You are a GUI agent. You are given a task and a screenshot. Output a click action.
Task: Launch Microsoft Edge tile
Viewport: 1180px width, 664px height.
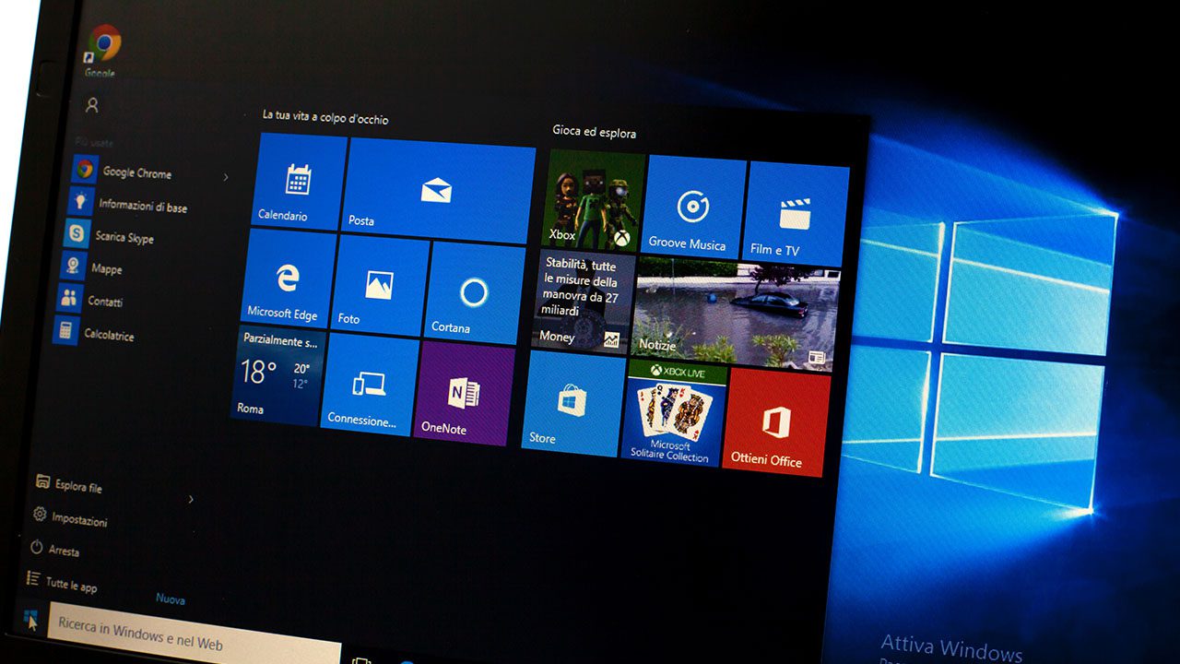(x=288, y=279)
